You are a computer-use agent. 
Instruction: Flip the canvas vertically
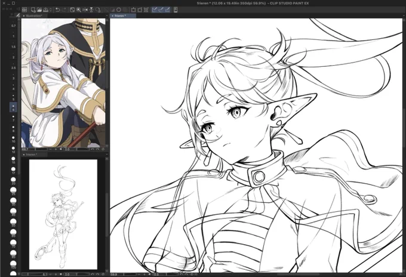91,10
